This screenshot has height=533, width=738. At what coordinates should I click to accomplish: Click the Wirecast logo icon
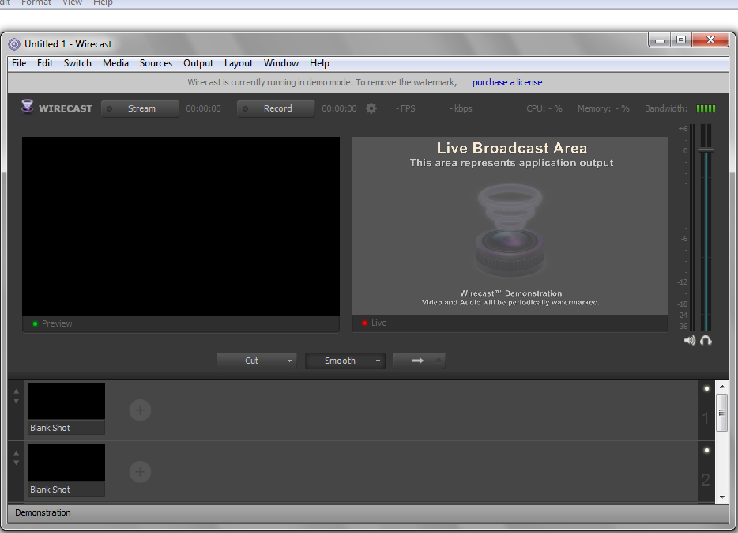click(27, 108)
